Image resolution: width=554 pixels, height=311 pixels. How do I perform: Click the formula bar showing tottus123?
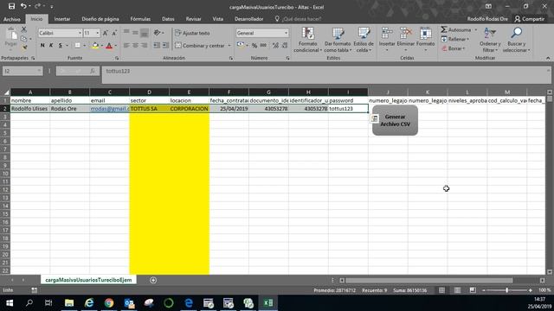point(325,75)
